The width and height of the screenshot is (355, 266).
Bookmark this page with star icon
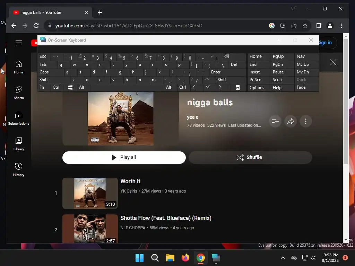click(x=305, y=26)
